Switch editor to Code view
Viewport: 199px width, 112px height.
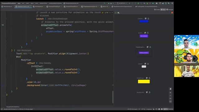click(x=157, y=10)
